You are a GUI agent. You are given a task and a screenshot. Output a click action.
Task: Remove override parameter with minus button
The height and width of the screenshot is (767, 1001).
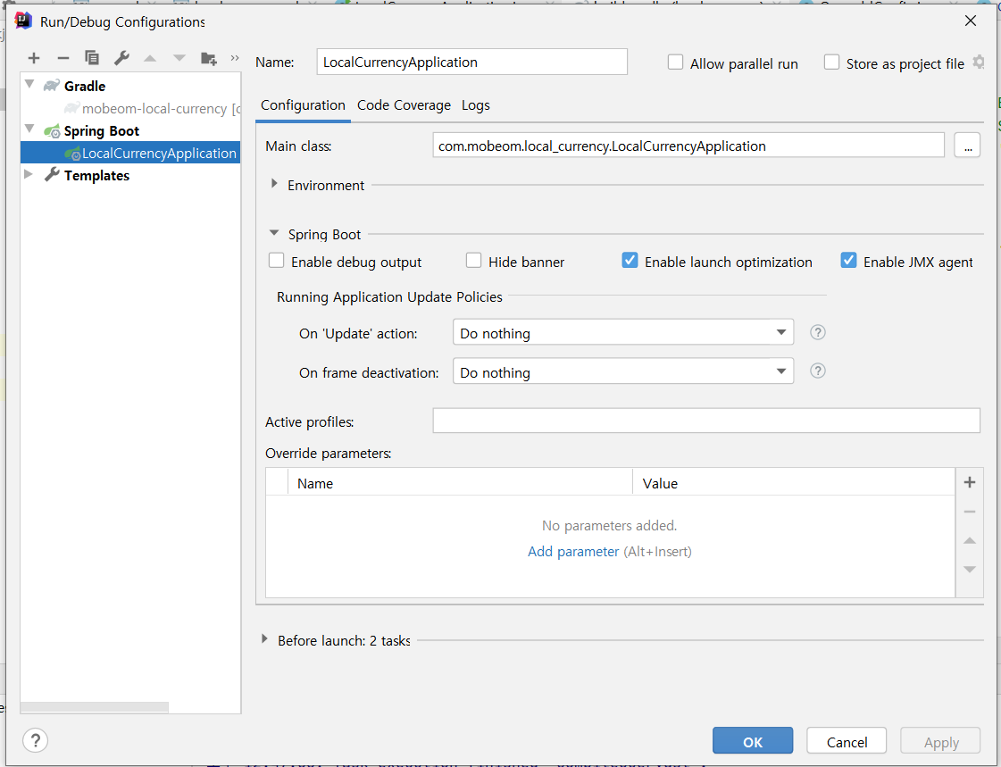969,512
